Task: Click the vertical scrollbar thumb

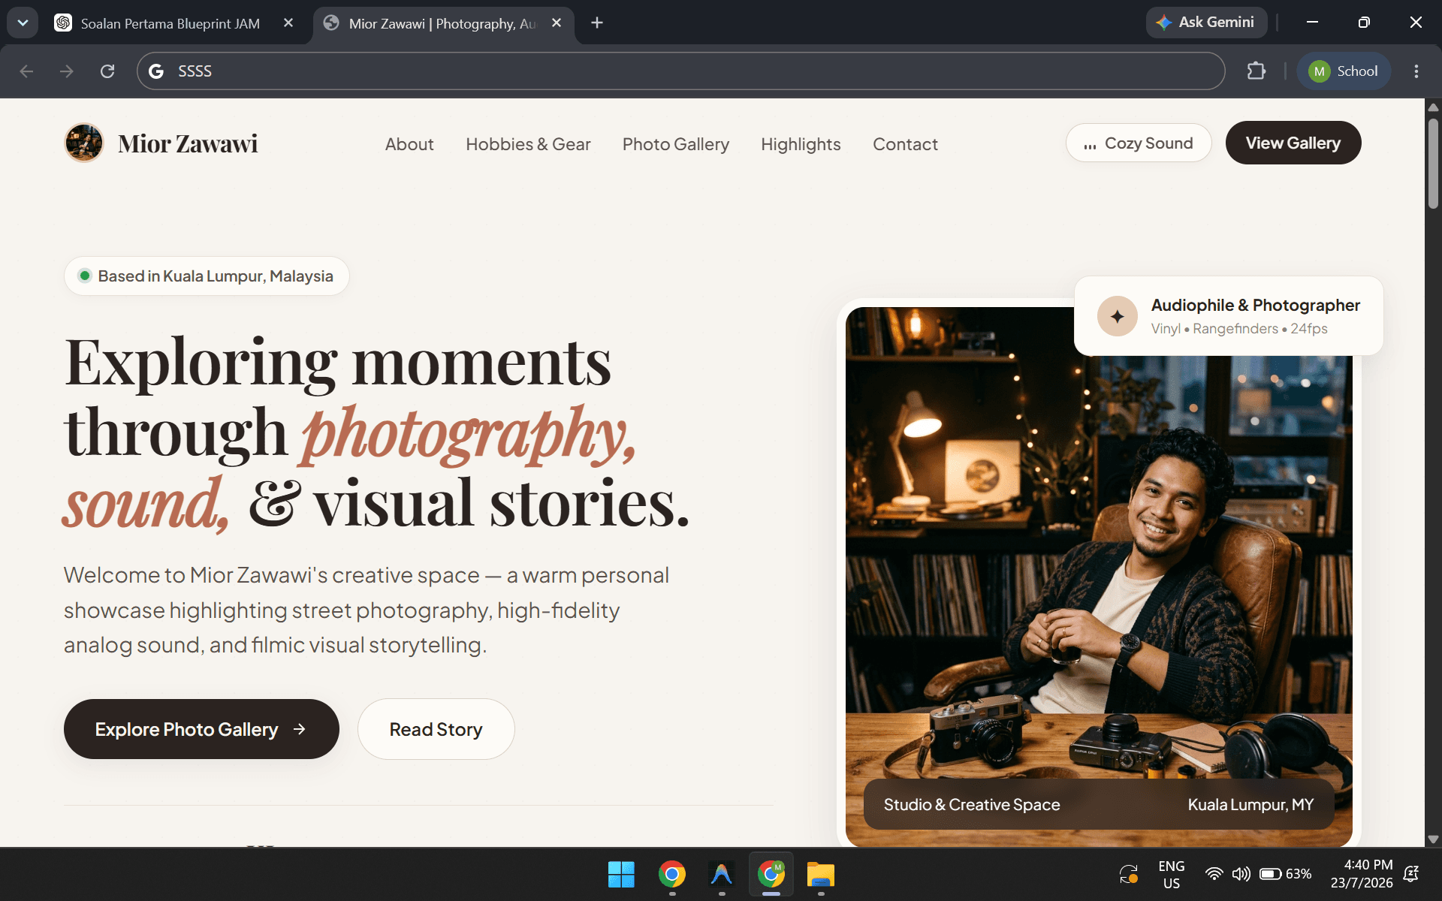Action: pos(1433,163)
